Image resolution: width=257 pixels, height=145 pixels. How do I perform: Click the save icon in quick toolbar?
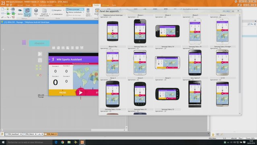pyautogui.click(x=13, y=9)
